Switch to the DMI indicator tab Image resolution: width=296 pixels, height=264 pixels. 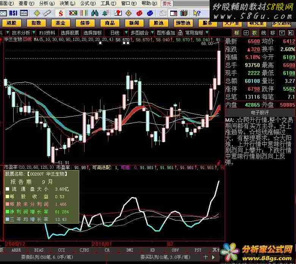pos(130,250)
